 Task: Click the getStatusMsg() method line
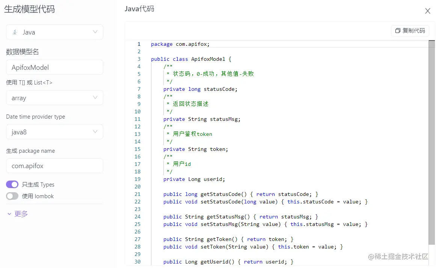241,217
